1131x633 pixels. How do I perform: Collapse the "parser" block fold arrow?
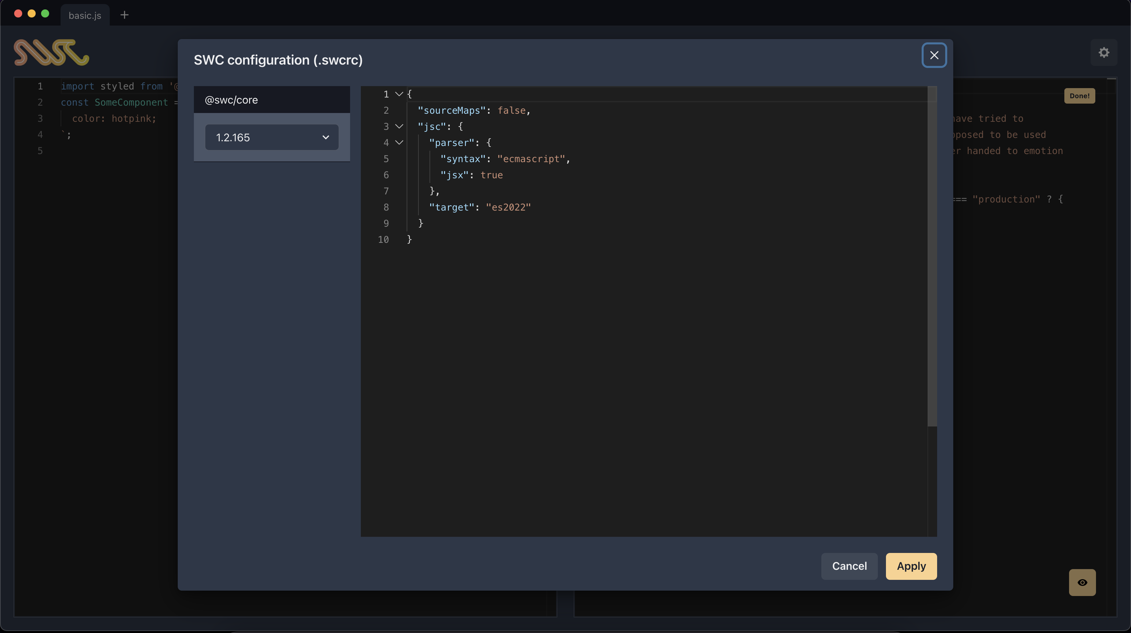(x=399, y=143)
